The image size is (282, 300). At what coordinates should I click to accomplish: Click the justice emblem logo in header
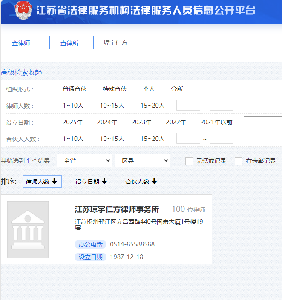pyautogui.click(x=23, y=10)
